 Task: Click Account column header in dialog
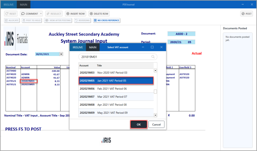click(x=84, y=65)
